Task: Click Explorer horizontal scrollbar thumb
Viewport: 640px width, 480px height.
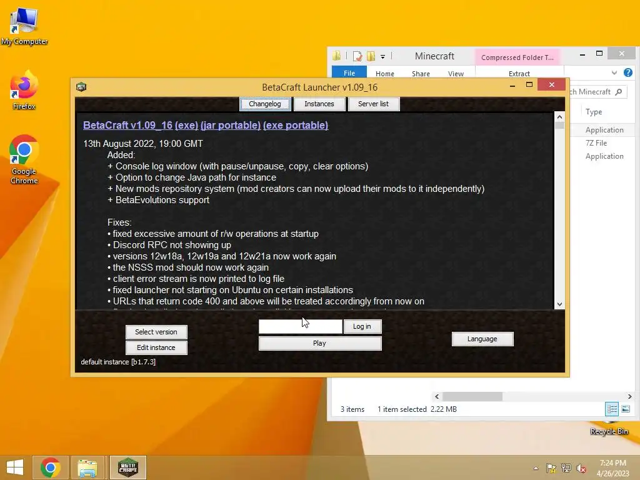Action: (x=472, y=396)
